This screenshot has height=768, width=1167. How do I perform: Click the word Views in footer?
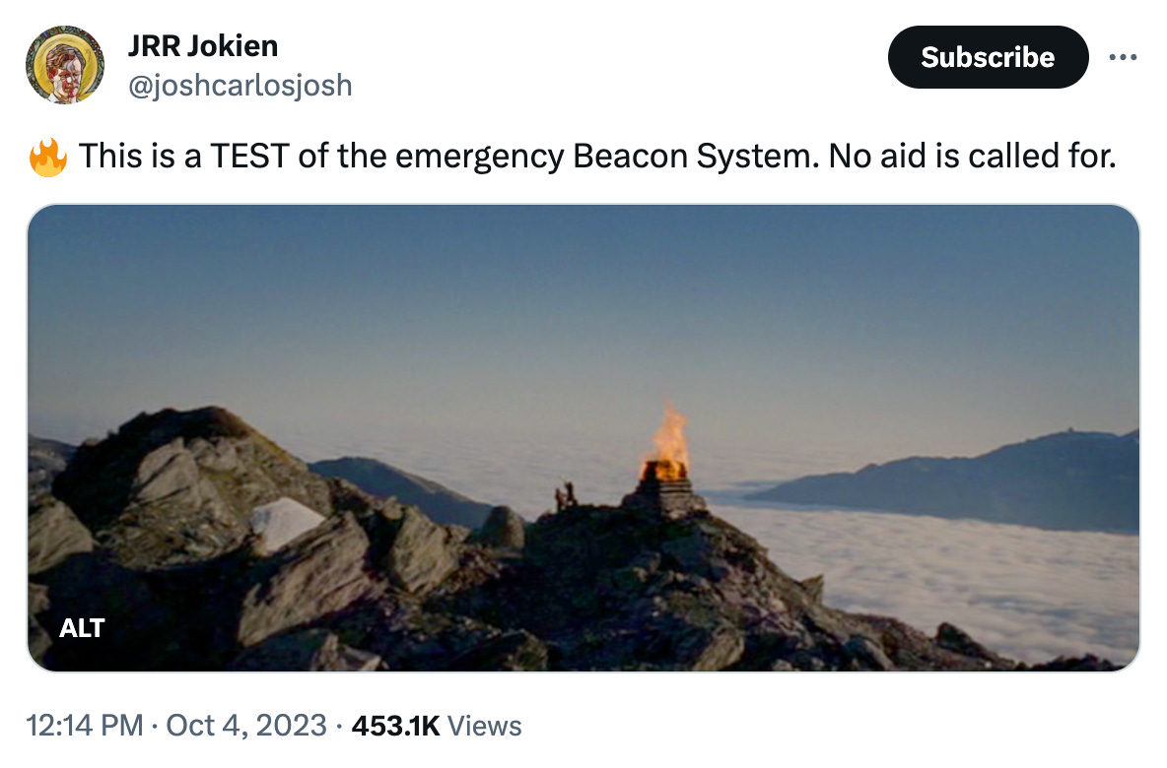point(485,726)
